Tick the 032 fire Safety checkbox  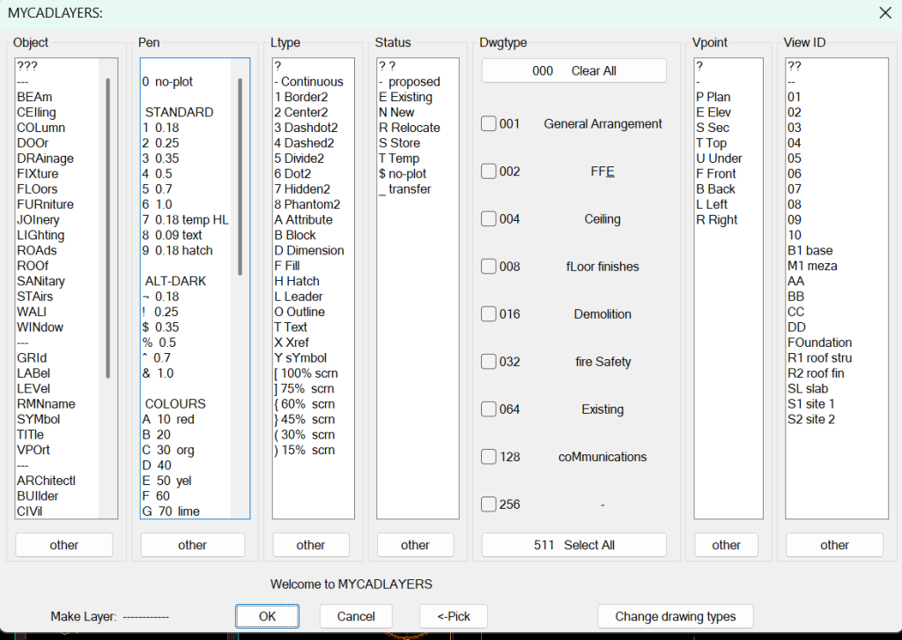tap(488, 362)
